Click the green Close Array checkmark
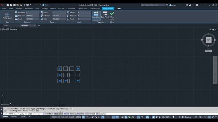218x122 pixels. 112,14
